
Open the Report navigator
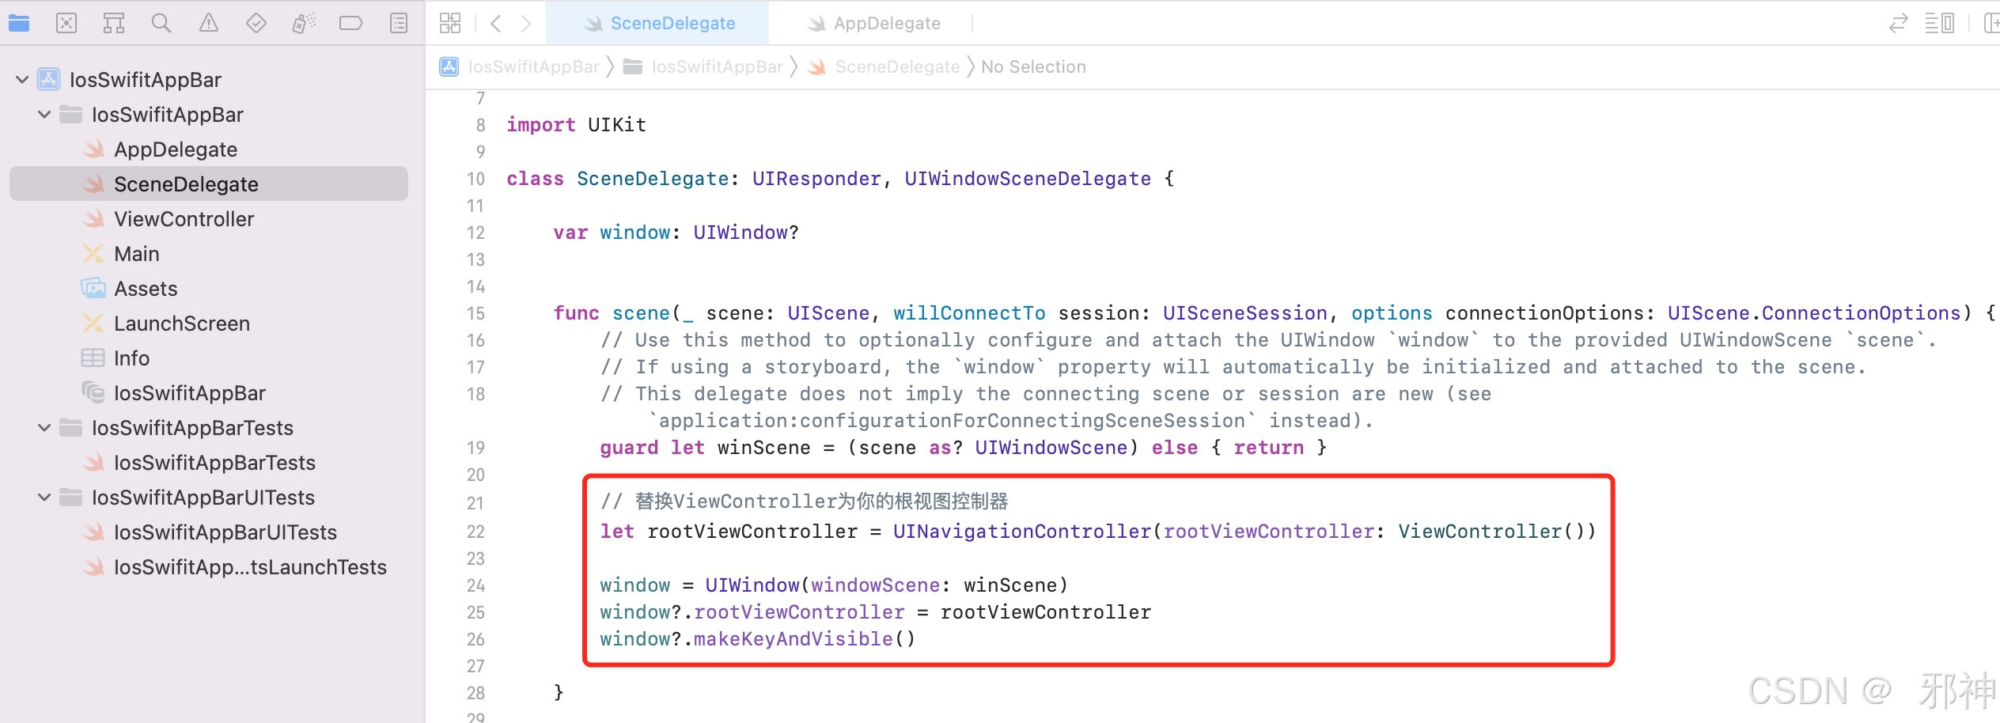(x=399, y=23)
